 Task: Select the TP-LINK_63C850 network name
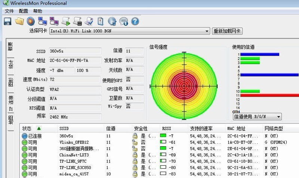pyautogui.click(x=75, y=168)
